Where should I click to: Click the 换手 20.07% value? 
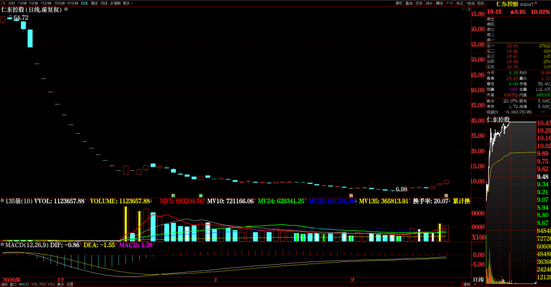(510, 101)
